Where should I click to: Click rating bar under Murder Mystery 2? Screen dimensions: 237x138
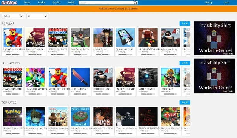point(80,94)
